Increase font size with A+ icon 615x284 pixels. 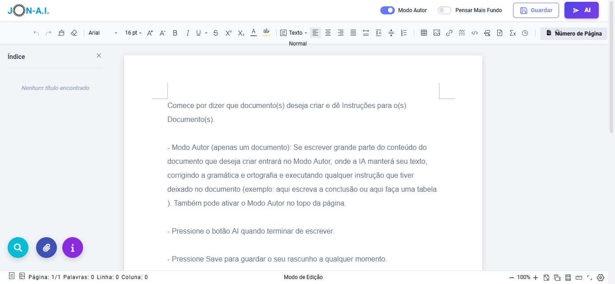pos(150,33)
